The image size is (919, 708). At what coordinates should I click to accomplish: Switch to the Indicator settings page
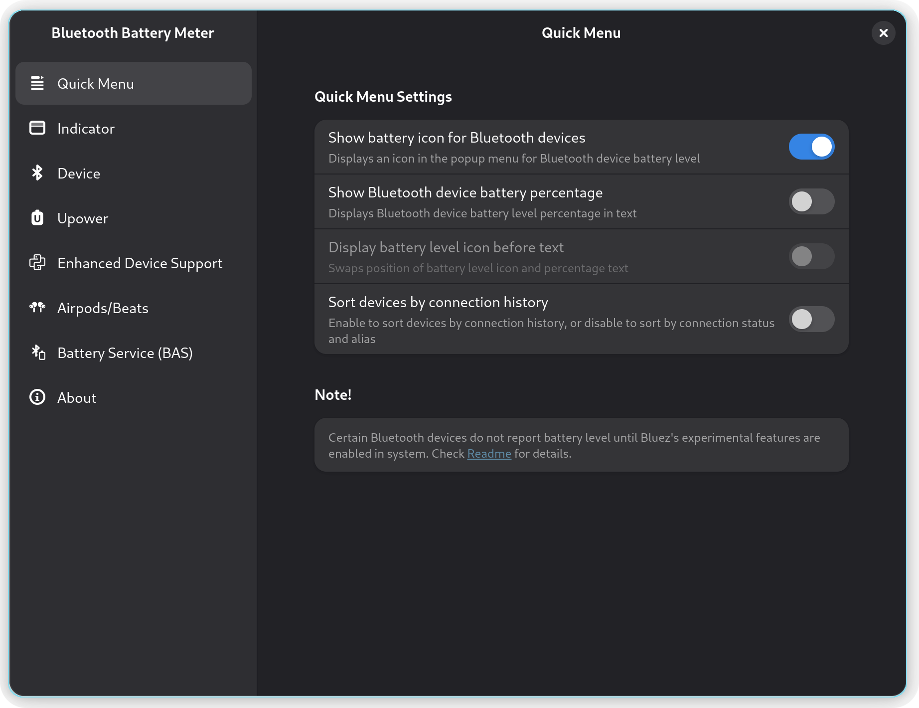[134, 128]
